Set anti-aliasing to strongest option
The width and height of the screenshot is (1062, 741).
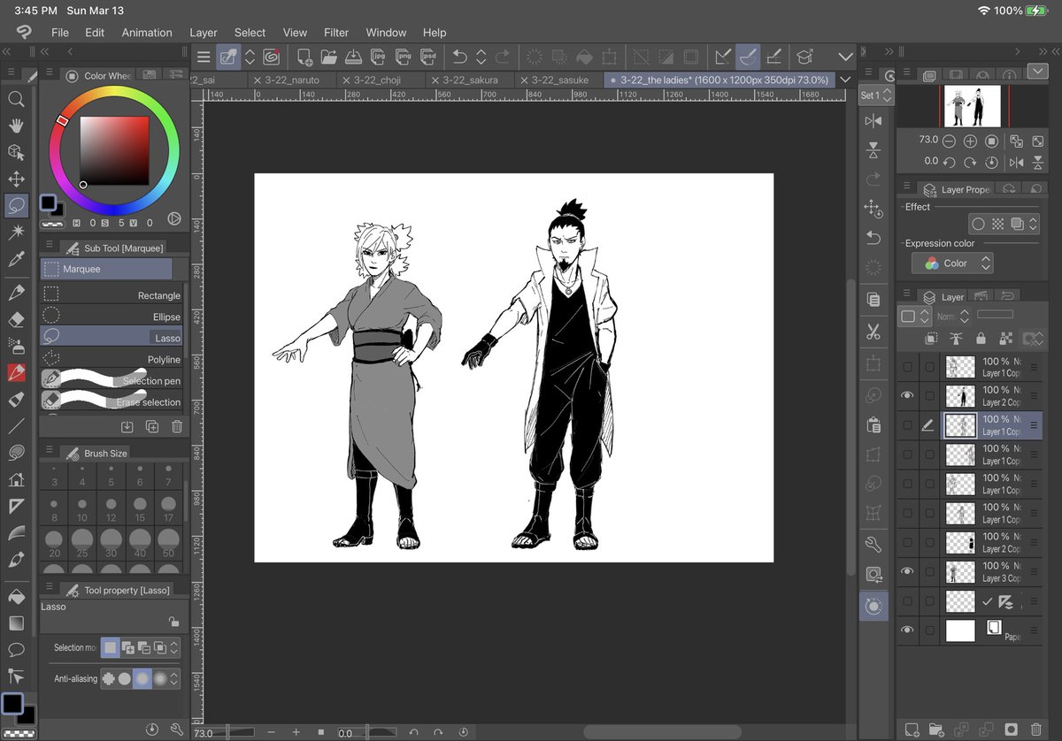coord(160,679)
